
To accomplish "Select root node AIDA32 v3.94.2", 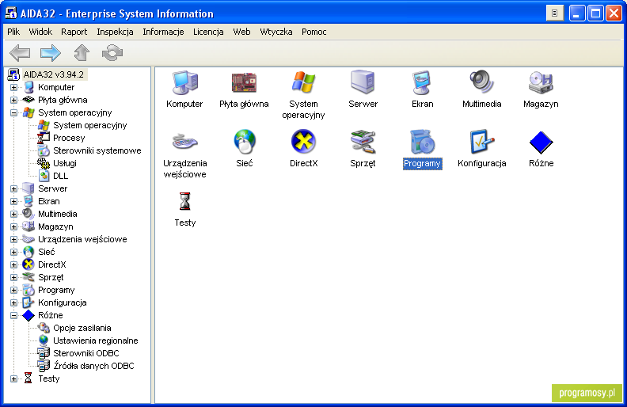I will click(54, 74).
